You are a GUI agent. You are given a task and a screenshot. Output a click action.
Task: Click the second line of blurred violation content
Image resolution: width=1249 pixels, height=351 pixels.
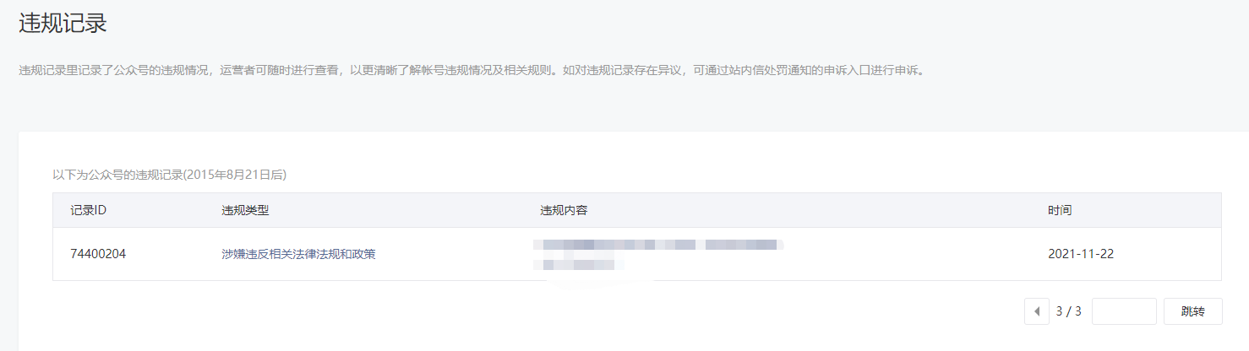579,264
